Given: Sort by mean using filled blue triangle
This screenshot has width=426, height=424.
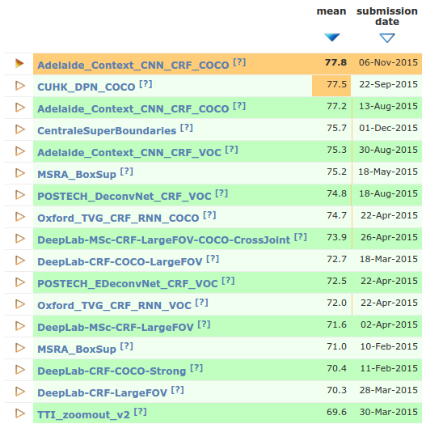Looking at the screenshot, I should [331, 37].
